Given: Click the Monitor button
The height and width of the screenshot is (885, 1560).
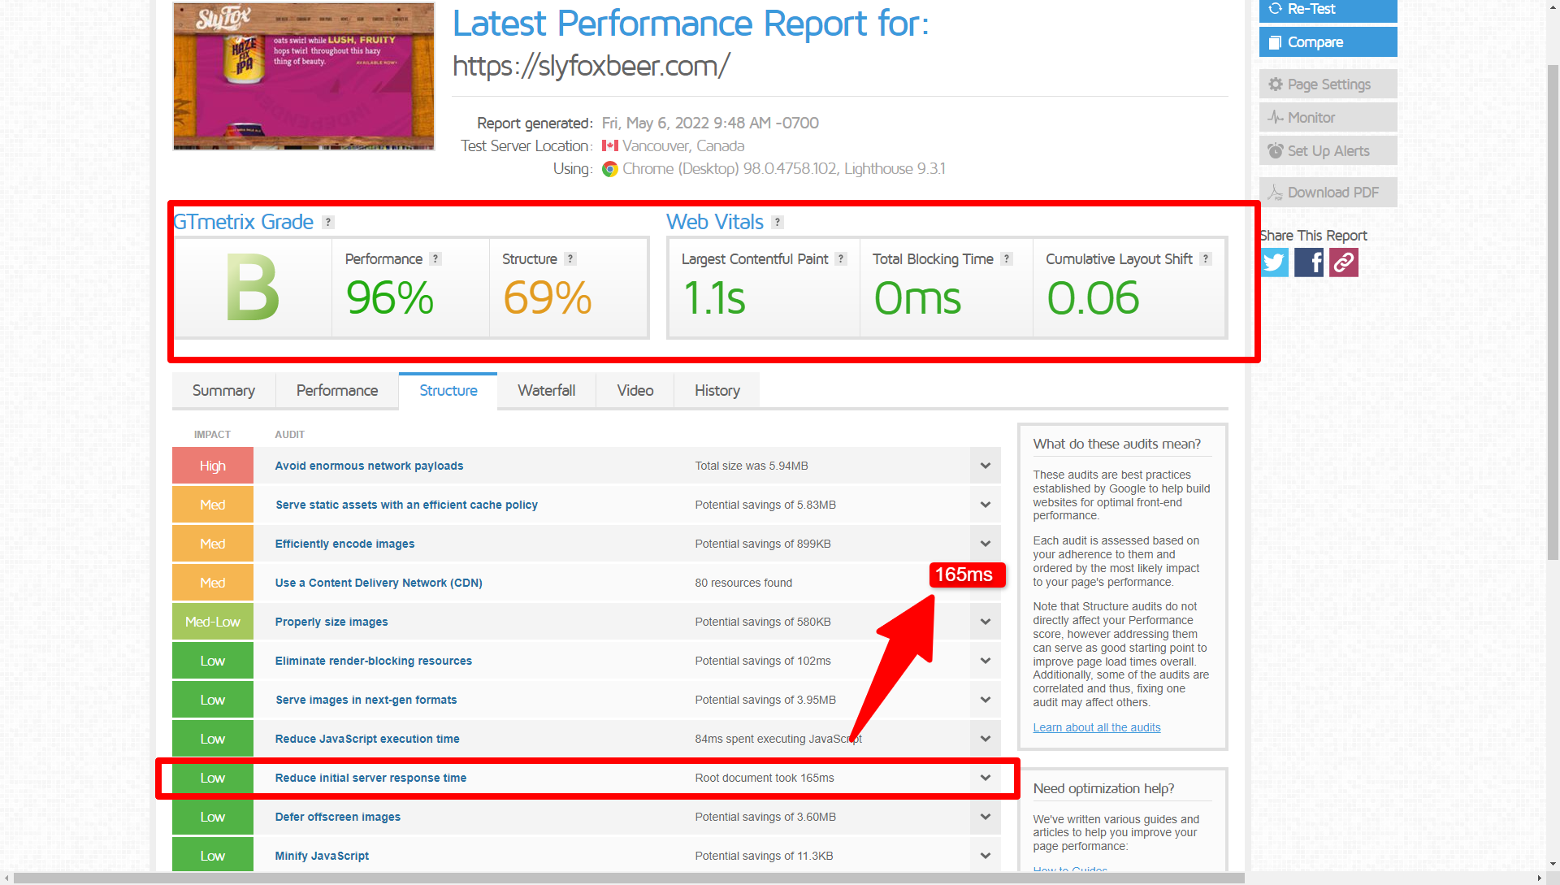Looking at the screenshot, I should [x=1328, y=118].
